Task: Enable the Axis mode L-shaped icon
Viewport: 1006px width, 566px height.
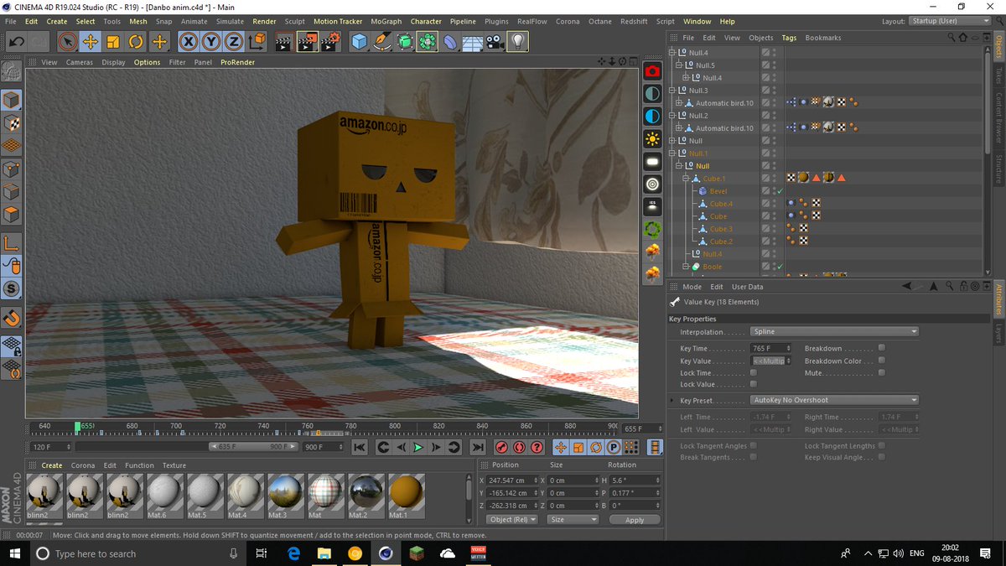Action: [x=12, y=244]
